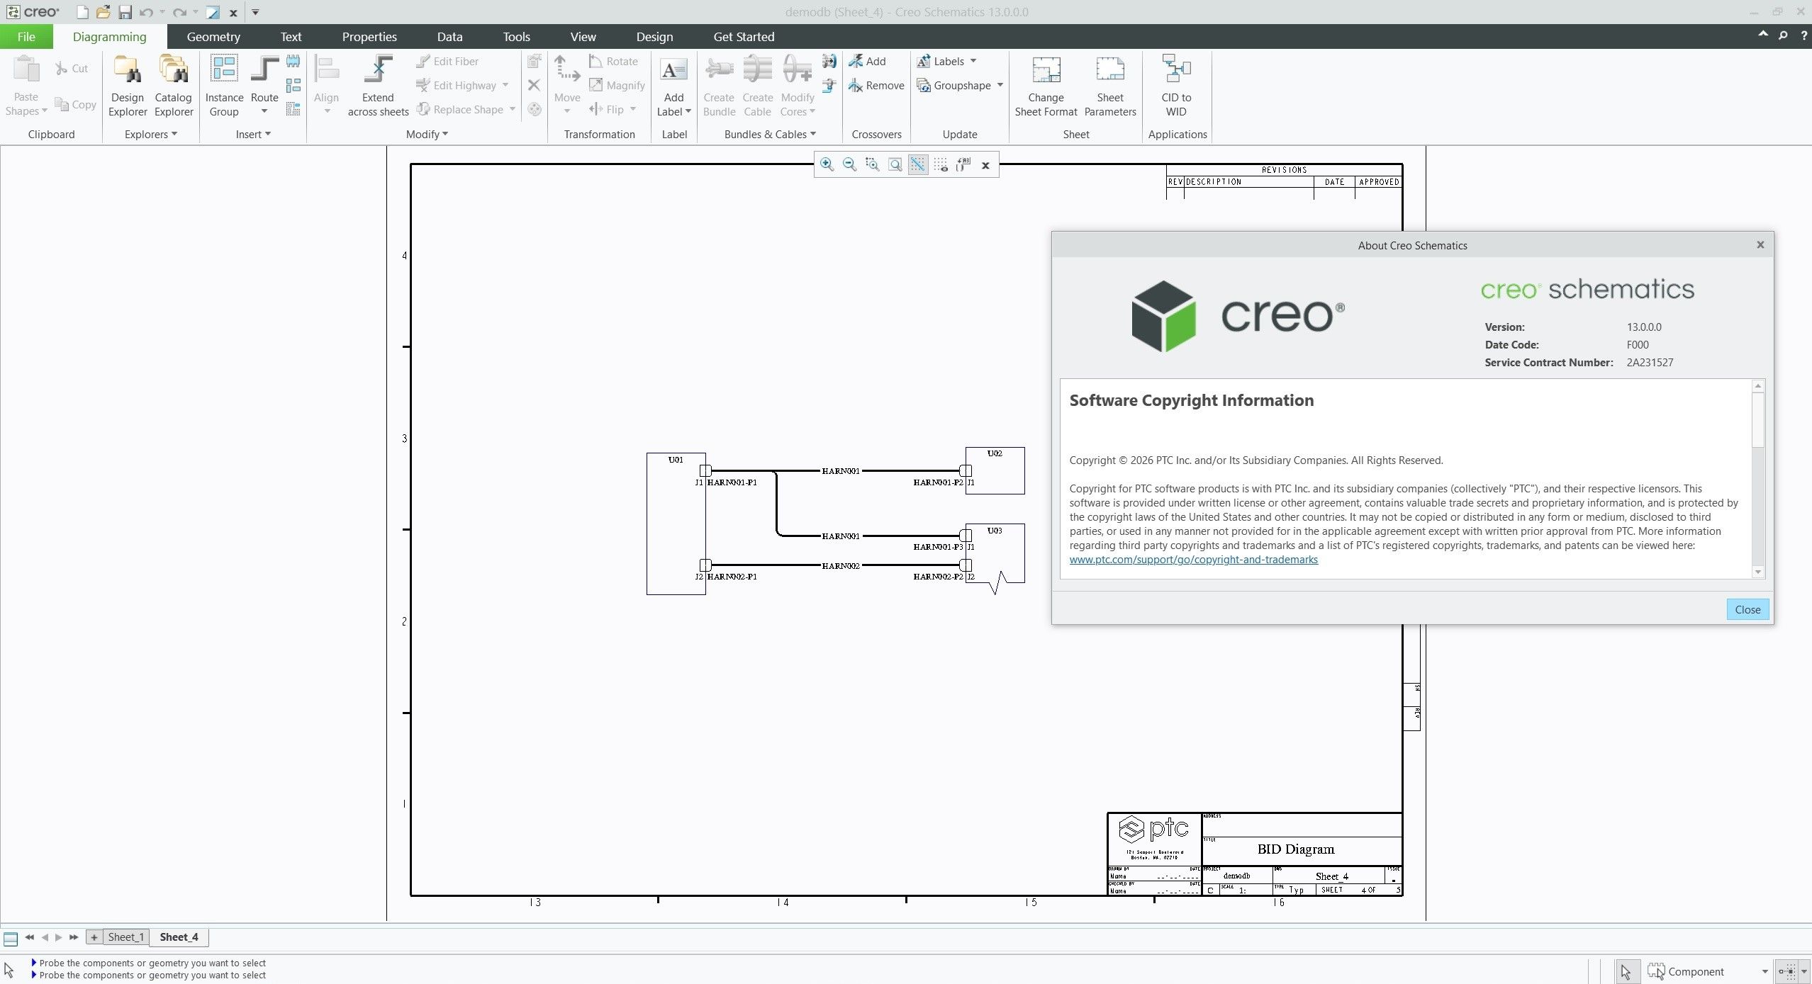Click the top HARN001 cable label
Viewport: 1812px width, 984px height.
coord(841,471)
